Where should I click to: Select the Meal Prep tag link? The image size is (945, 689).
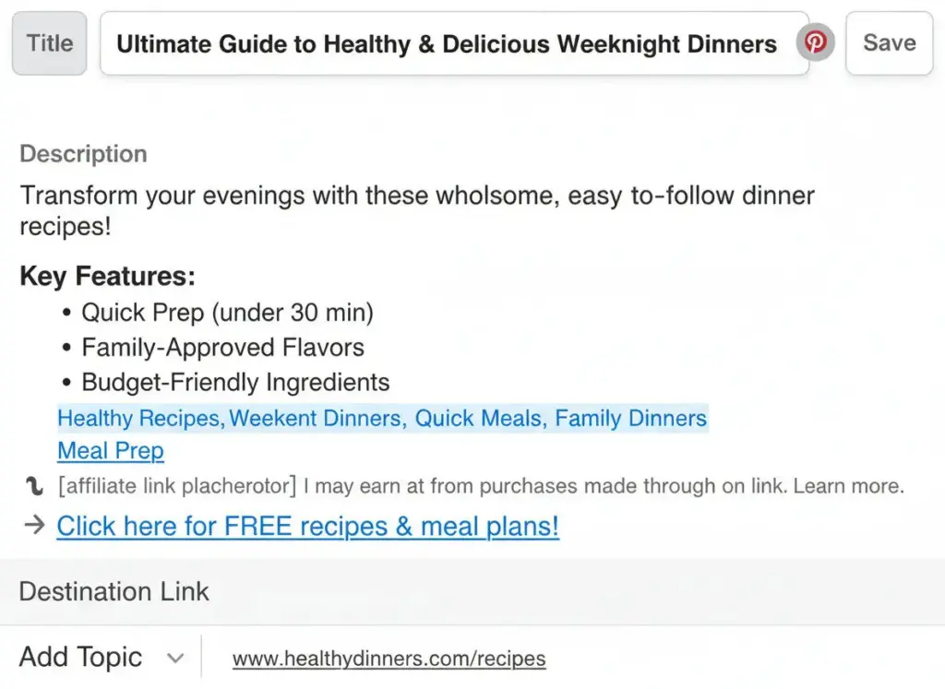coord(110,450)
